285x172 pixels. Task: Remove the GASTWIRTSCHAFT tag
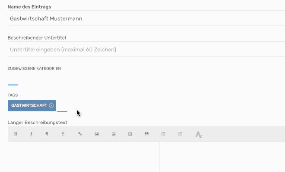point(51,106)
